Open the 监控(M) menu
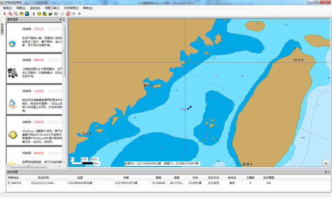This screenshot has width=332, height=198. pyautogui.click(x=35, y=8)
